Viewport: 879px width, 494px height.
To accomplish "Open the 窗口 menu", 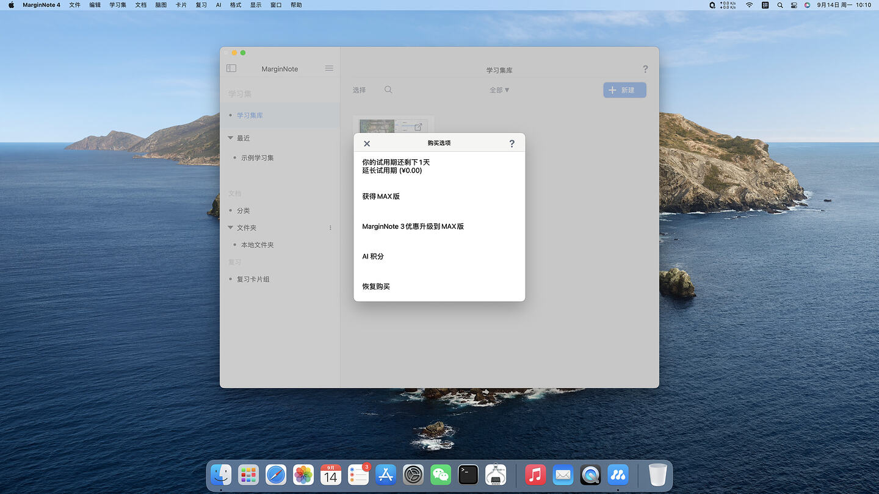I will pyautogui.click(x=276, y=5).
